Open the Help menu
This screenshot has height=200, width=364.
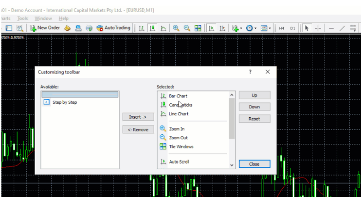[x=64, y=18]
